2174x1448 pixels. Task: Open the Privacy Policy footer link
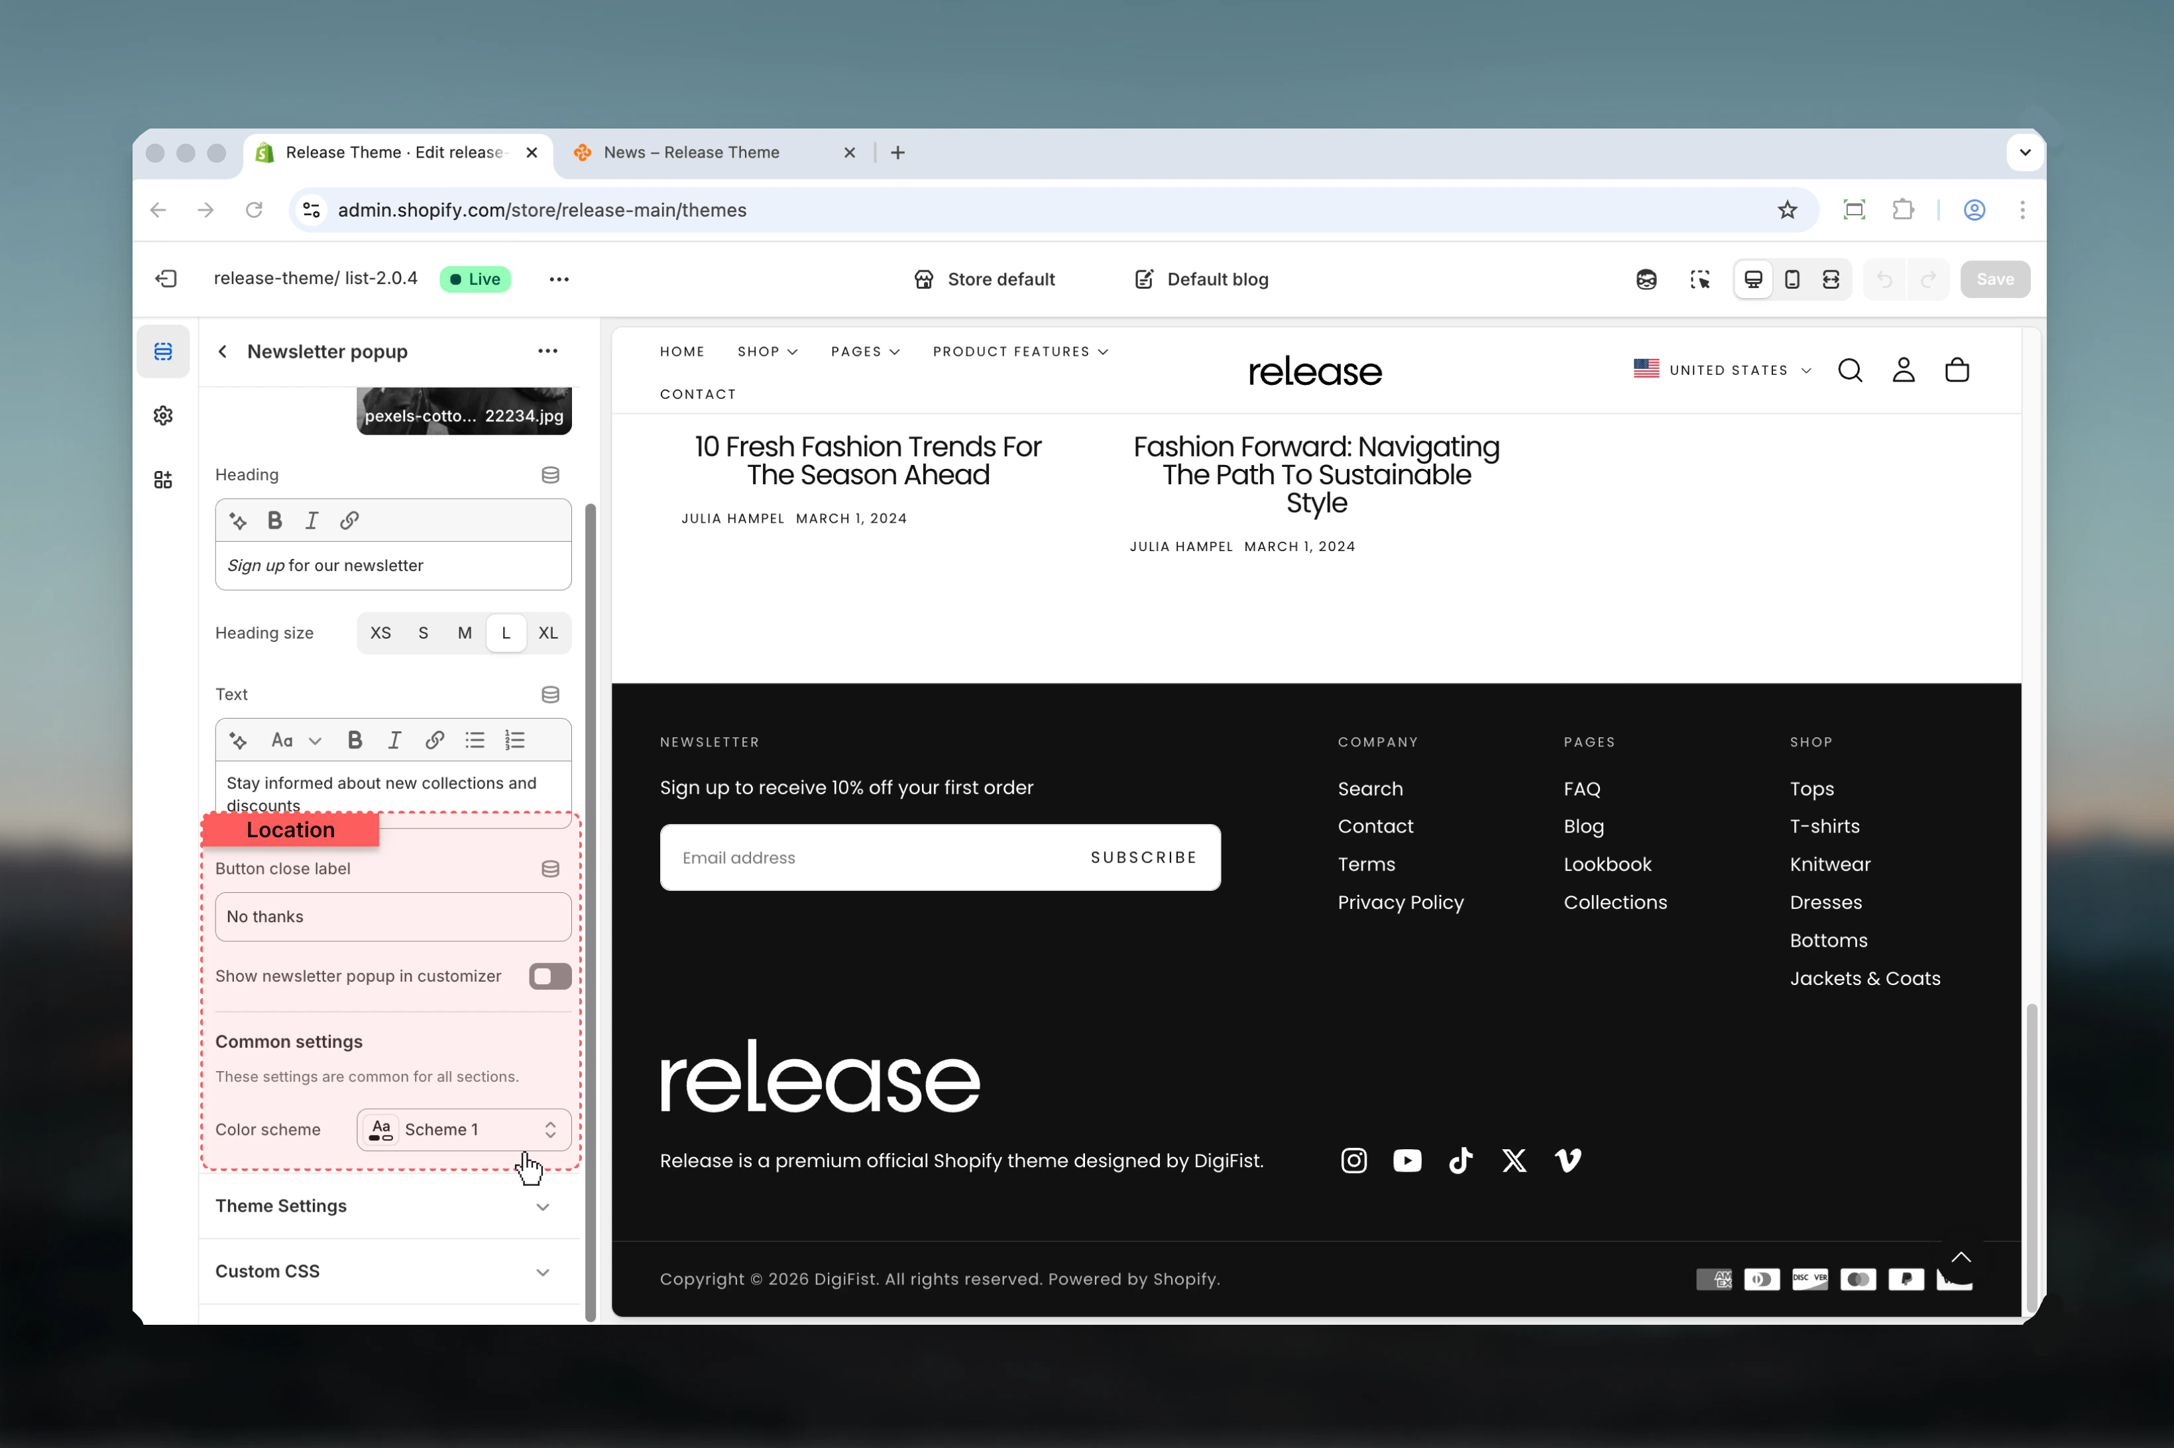(1401, 903)
